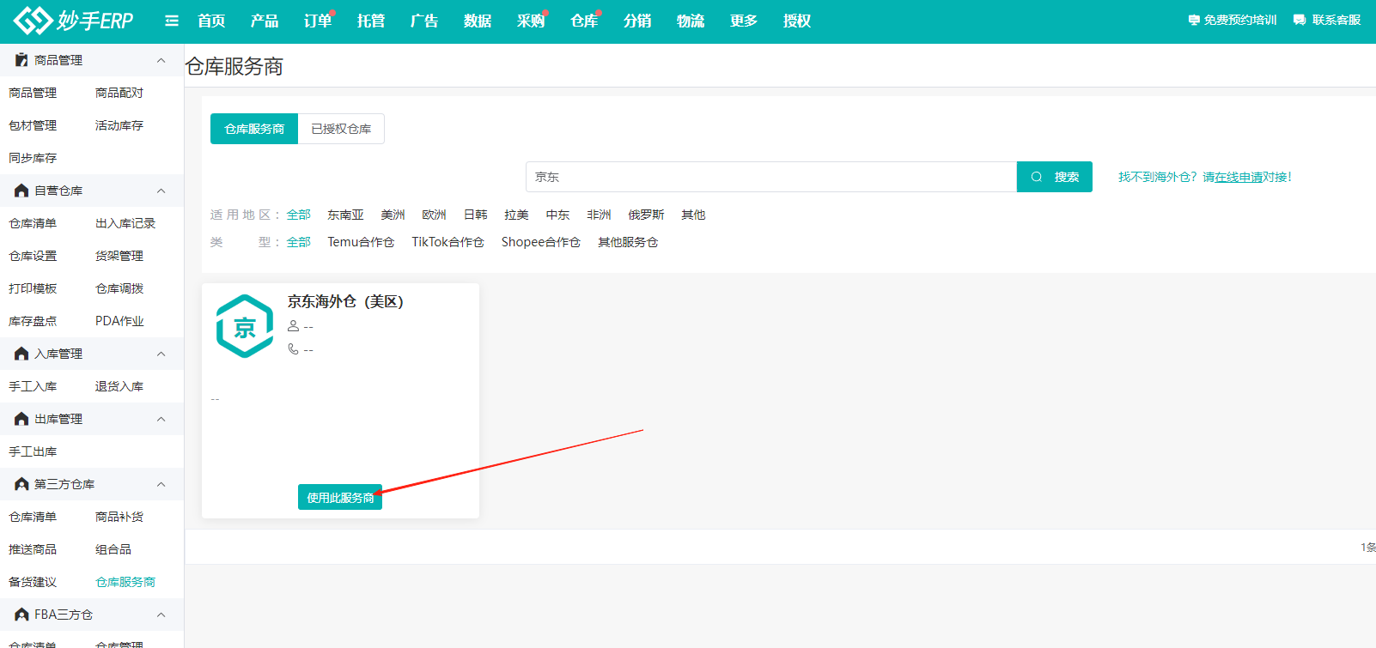The width and height of the screenshot is (1376, 648).
Task: Click the 第三方仓库 house icon
Action: click(21, 484)
